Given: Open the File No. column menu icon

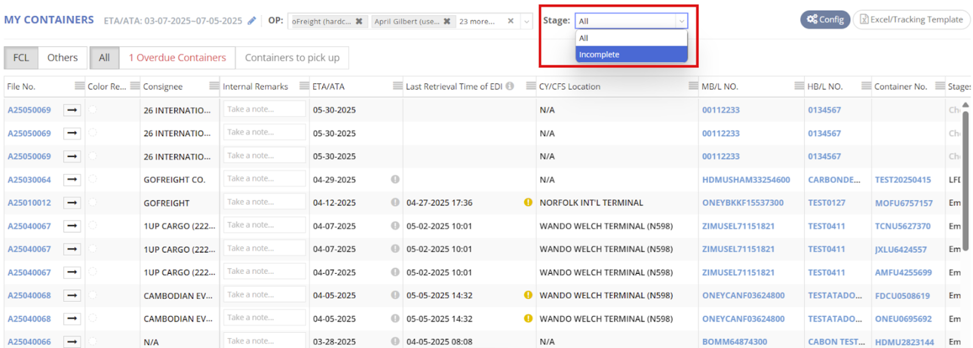Looking at the screenshot, I should (x=79, y=86).
